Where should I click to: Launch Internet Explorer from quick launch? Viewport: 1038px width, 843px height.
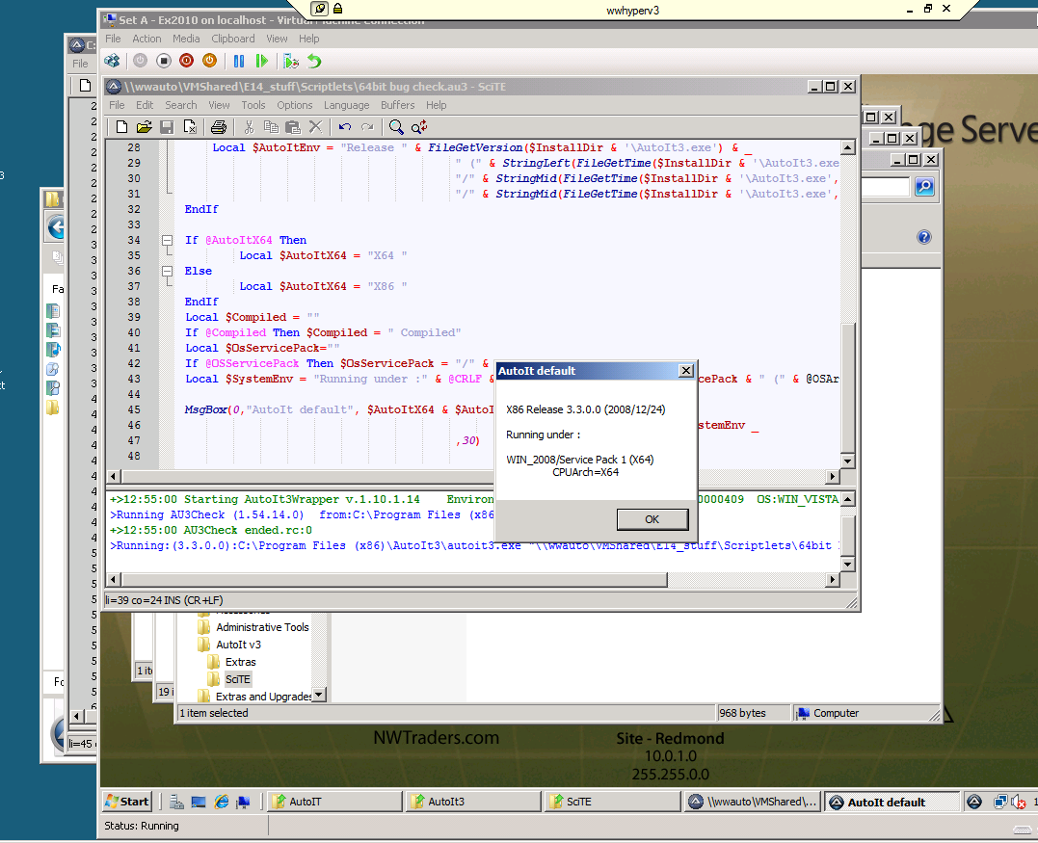click(222, 802)
